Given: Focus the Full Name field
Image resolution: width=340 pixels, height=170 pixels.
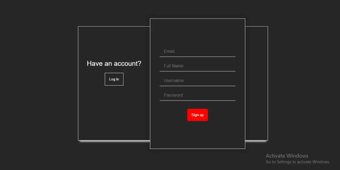Looking at the screenshot, I should (x=198, y=66).
